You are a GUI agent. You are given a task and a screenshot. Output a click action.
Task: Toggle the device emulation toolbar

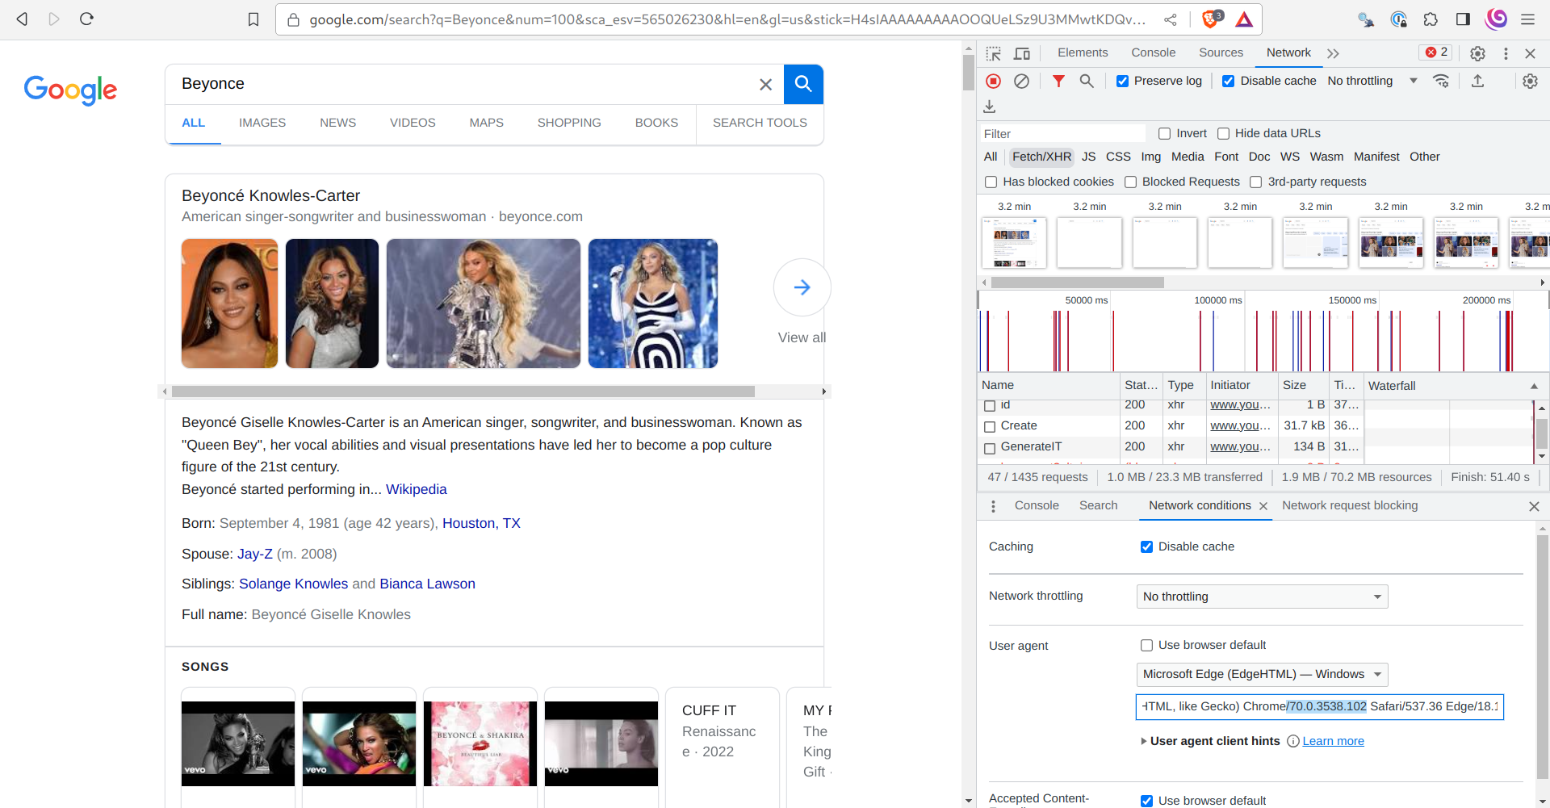(x=1022, y=52)
